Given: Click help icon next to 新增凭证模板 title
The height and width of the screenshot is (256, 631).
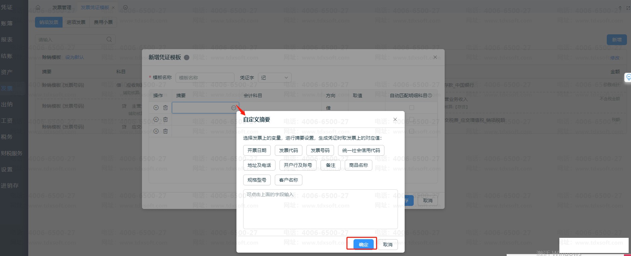Looking at the screenshot, I should (187, 58).
